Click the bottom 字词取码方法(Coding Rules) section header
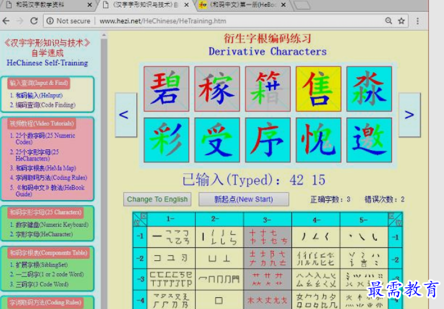This screenshot has height=309, width=444. [45, 302]
